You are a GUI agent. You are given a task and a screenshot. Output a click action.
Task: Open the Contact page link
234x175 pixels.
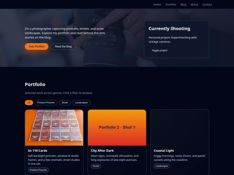point(207,5)
